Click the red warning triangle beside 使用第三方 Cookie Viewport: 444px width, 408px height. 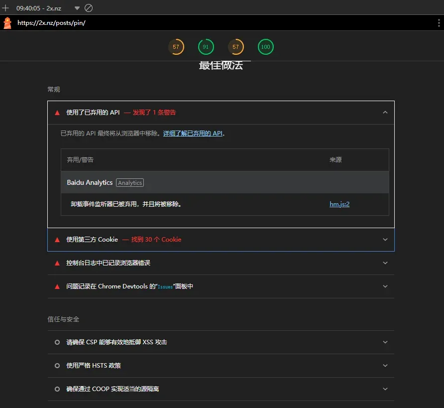[x=57, y=240]
